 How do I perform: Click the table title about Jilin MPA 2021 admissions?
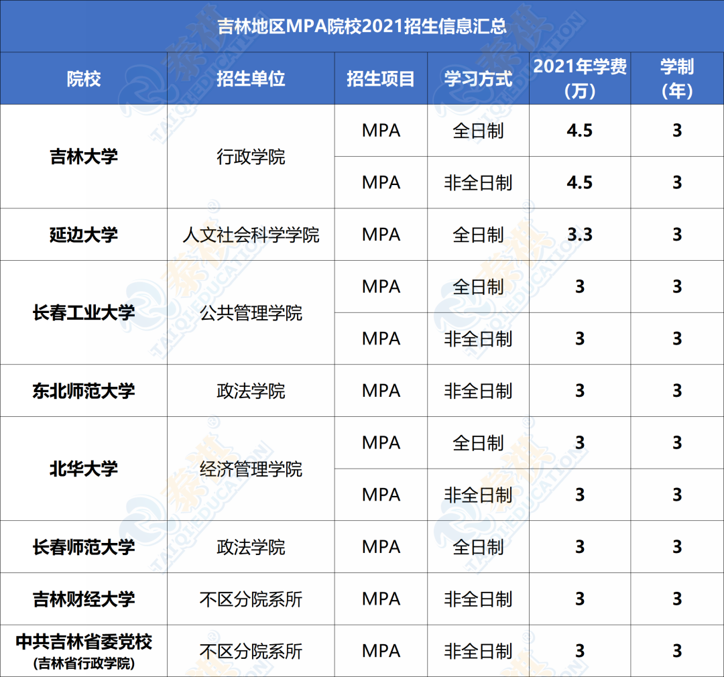(x=362, y=27)
